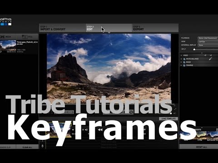This screenshot has height=163, width=218.
Task: Click the microphone audio track icon
Action: pyautogui.click(x=43, y=146)
